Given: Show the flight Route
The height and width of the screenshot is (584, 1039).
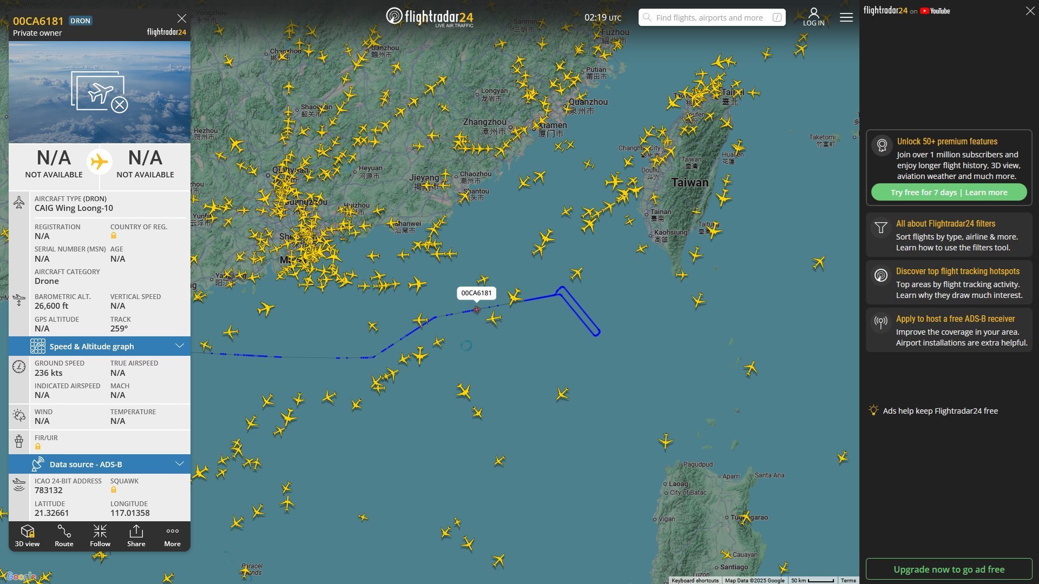Looking at the screenshot, I should [64, 536].
